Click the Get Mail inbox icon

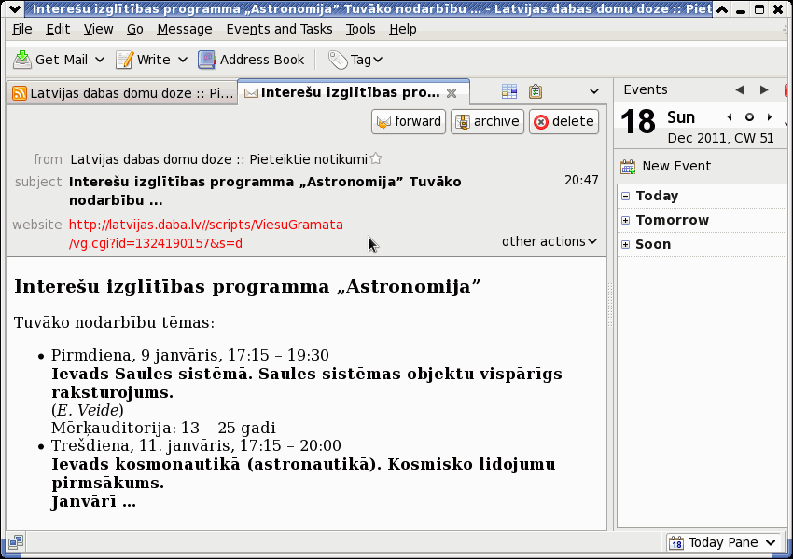pyautogui.click(x=21, y=60)
